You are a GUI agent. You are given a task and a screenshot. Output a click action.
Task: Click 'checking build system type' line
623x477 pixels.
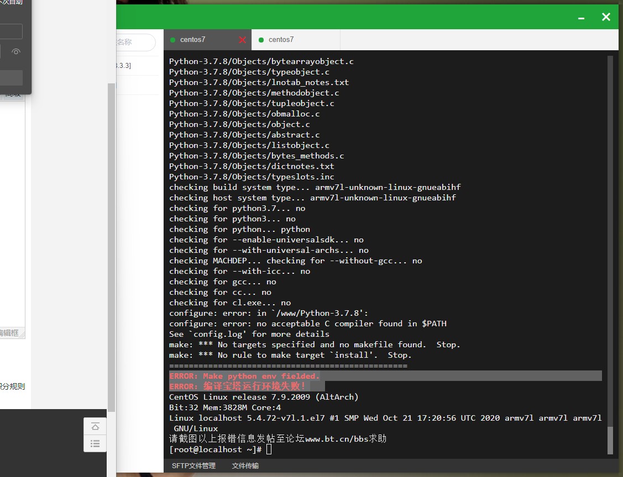315,187
